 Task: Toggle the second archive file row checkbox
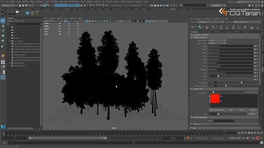point(210,101)
